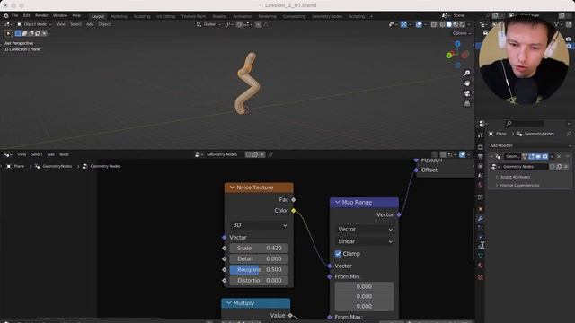Click the zoom magnifier viewport icon
The height and width of the screenshot is (323, 575).
click(x=467, y=73)
